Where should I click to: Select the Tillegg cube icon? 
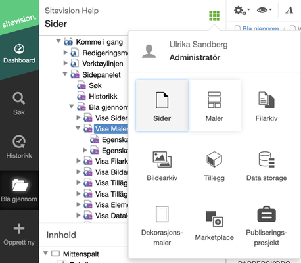coord(214,159)
